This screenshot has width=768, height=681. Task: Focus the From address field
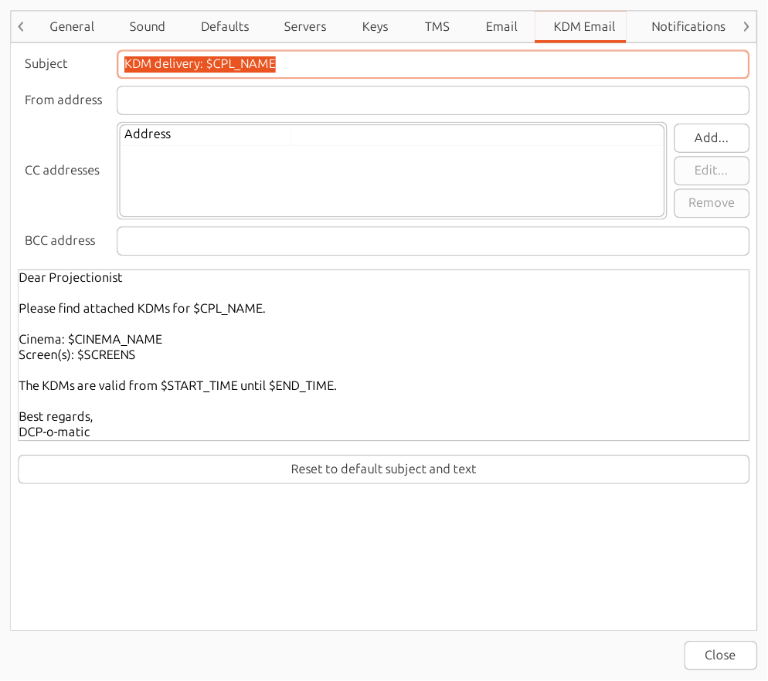433,100
